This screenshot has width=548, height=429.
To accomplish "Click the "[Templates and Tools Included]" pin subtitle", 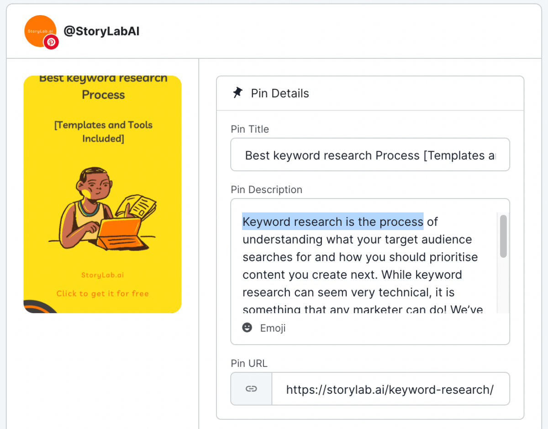I will click(103, 131).
